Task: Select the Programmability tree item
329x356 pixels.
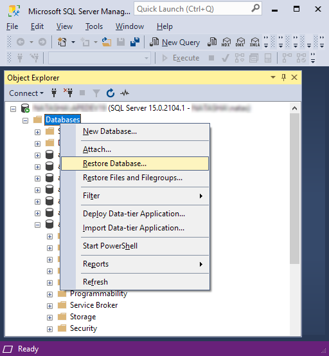Action: (x=98, y=294)
